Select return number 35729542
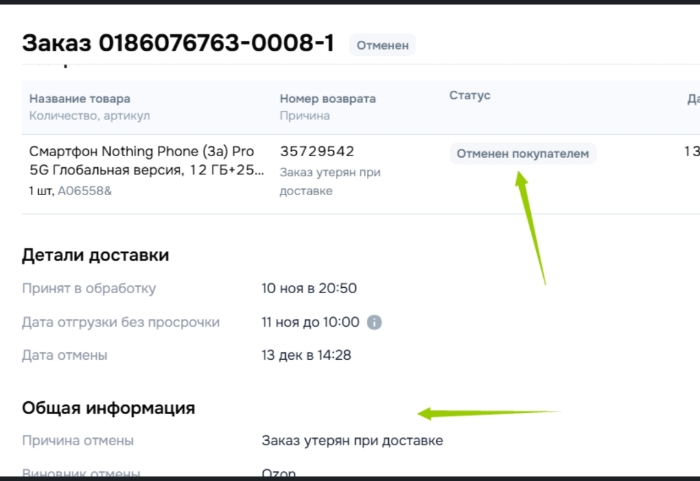The image size is (700, 481). click(317, 152)
